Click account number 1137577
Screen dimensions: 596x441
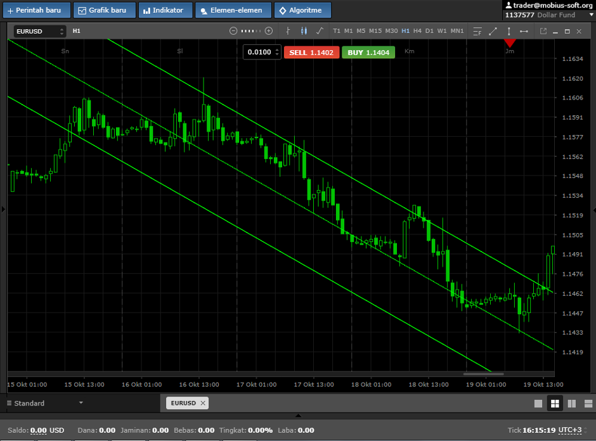pyautogui.click(x=520, y=15)
